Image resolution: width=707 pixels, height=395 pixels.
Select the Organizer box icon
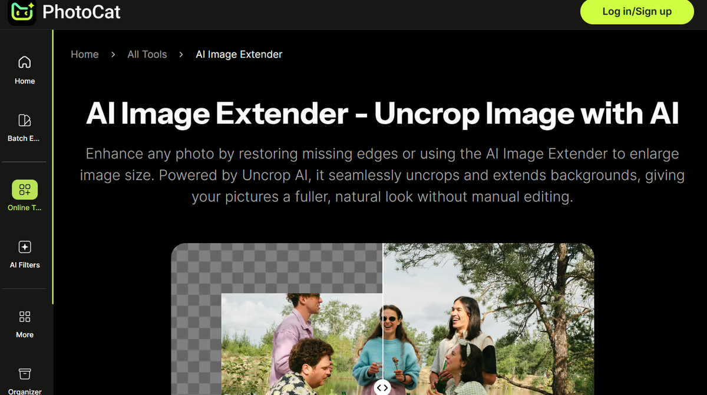click(x=24, y=374)
